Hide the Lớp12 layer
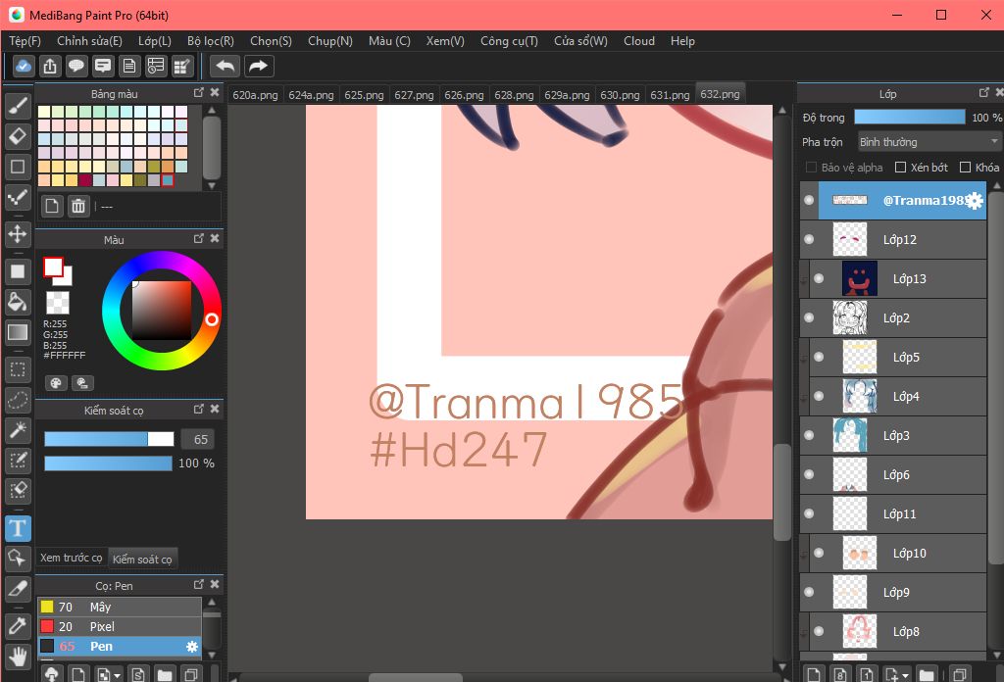 pyautogui.click(x=809, y=239)
